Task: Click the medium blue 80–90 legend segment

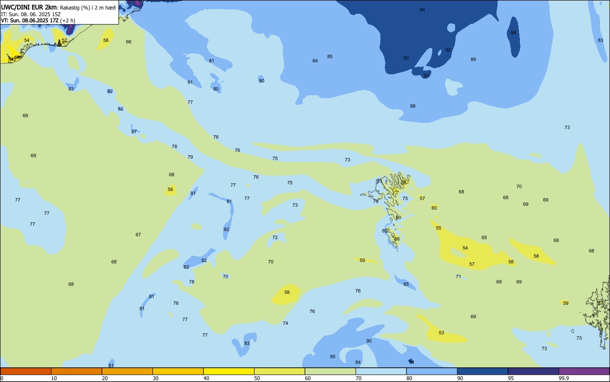Action: (x=432, y=371)
